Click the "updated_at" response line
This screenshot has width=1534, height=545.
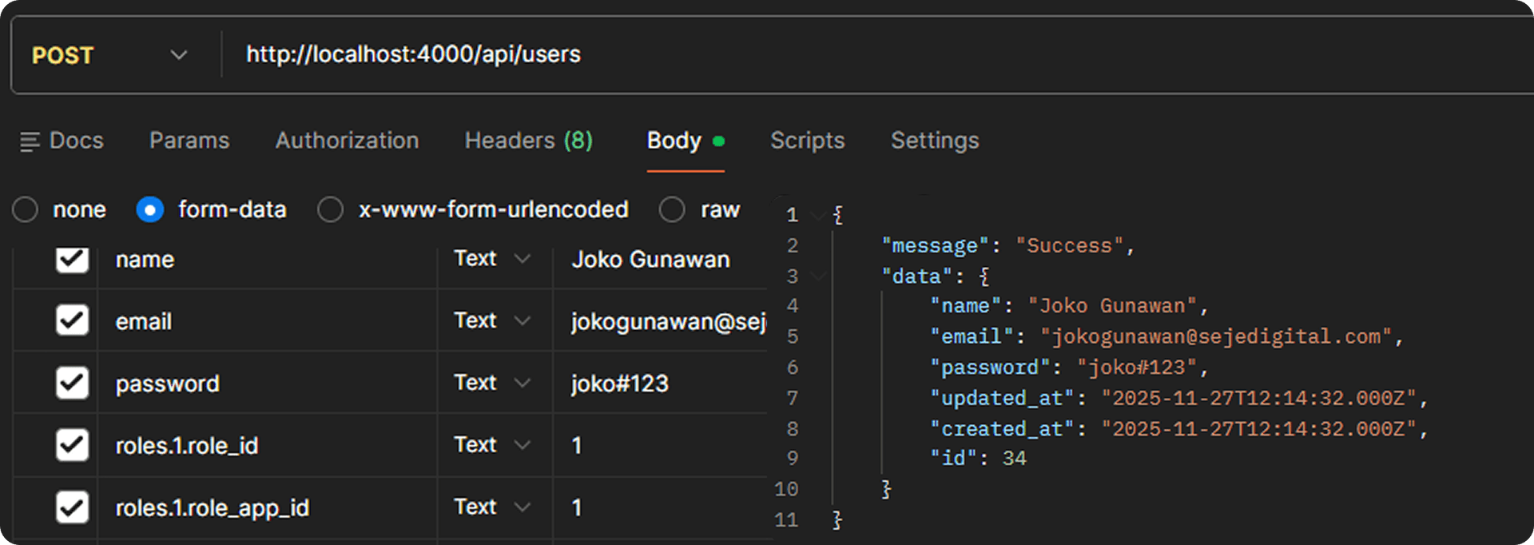point(1179,398)
